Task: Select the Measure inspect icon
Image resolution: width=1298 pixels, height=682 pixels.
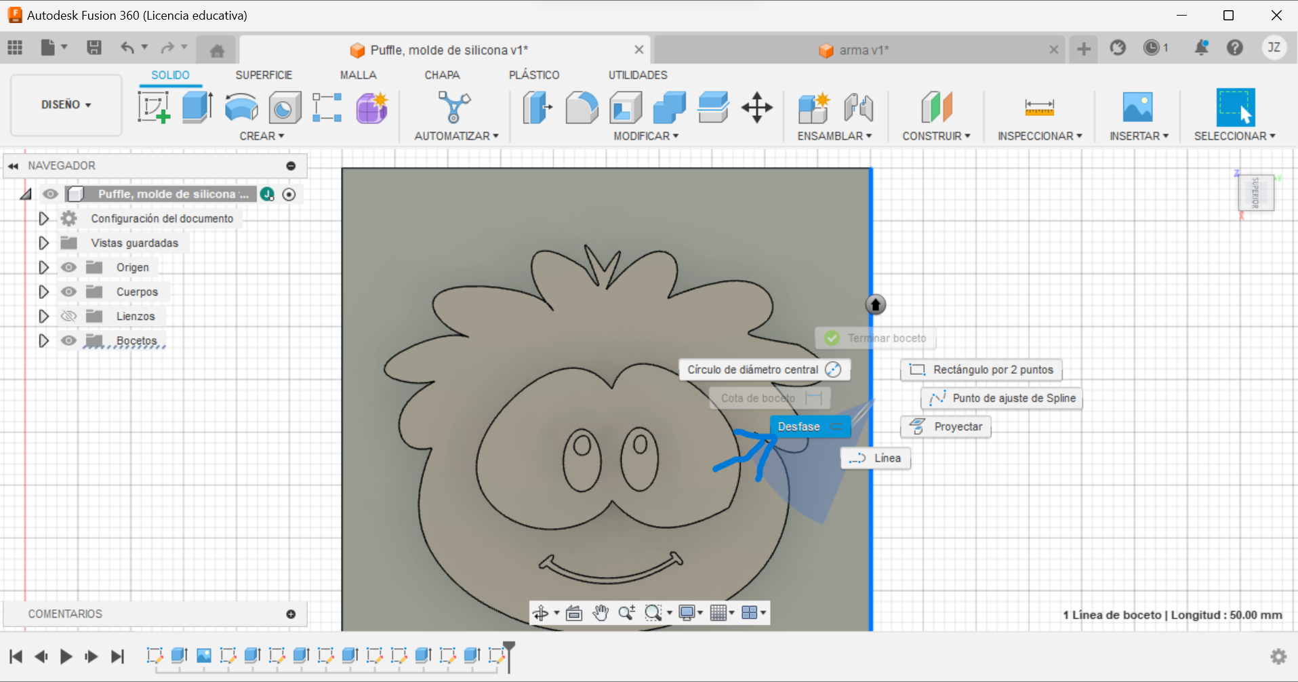Action: coord(1039,107)
